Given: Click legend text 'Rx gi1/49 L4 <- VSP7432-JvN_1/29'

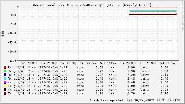Looking at the screenshot, I should [x=38, y=79].
